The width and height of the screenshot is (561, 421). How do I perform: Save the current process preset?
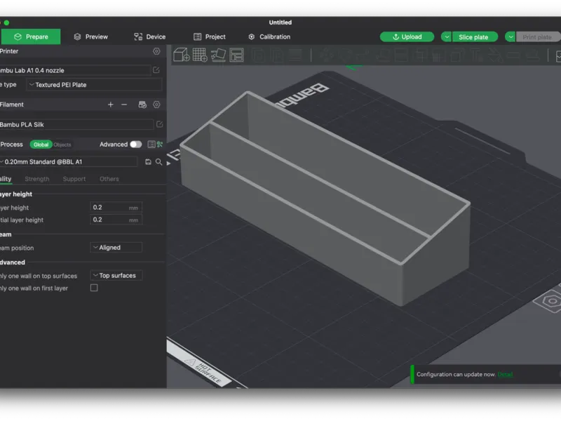[x=148, y=162]
